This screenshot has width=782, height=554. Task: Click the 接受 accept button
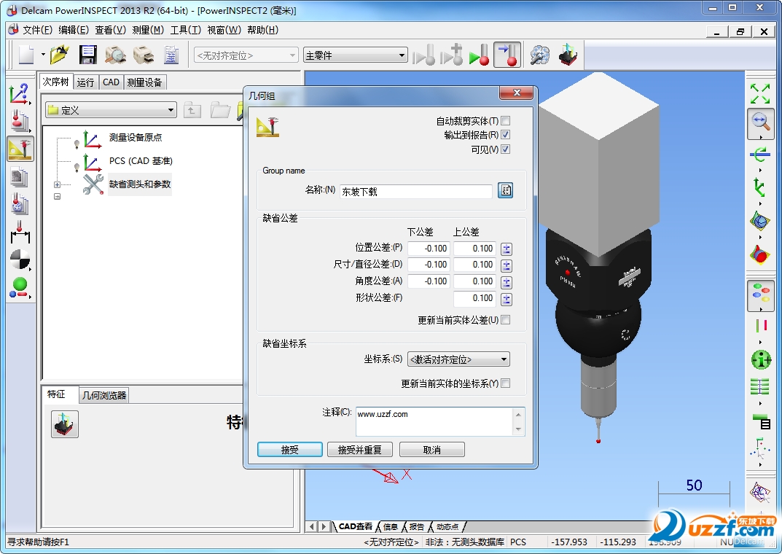[x=290, y=450]
